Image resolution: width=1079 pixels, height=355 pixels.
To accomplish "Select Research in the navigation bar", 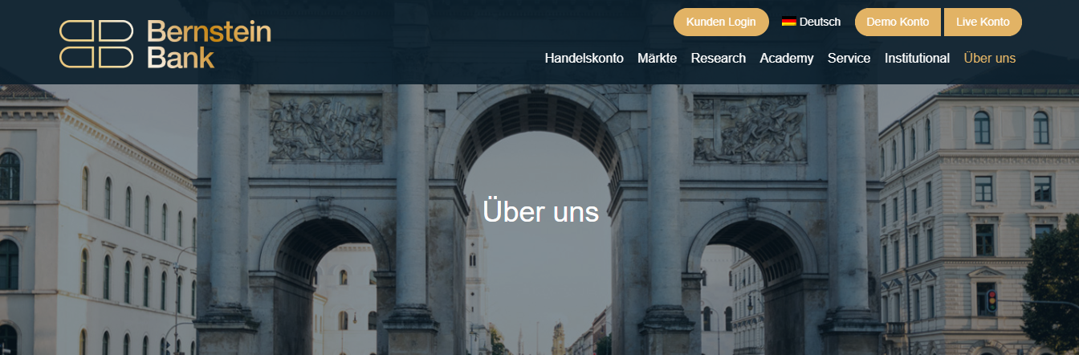I will click(718, 58).
